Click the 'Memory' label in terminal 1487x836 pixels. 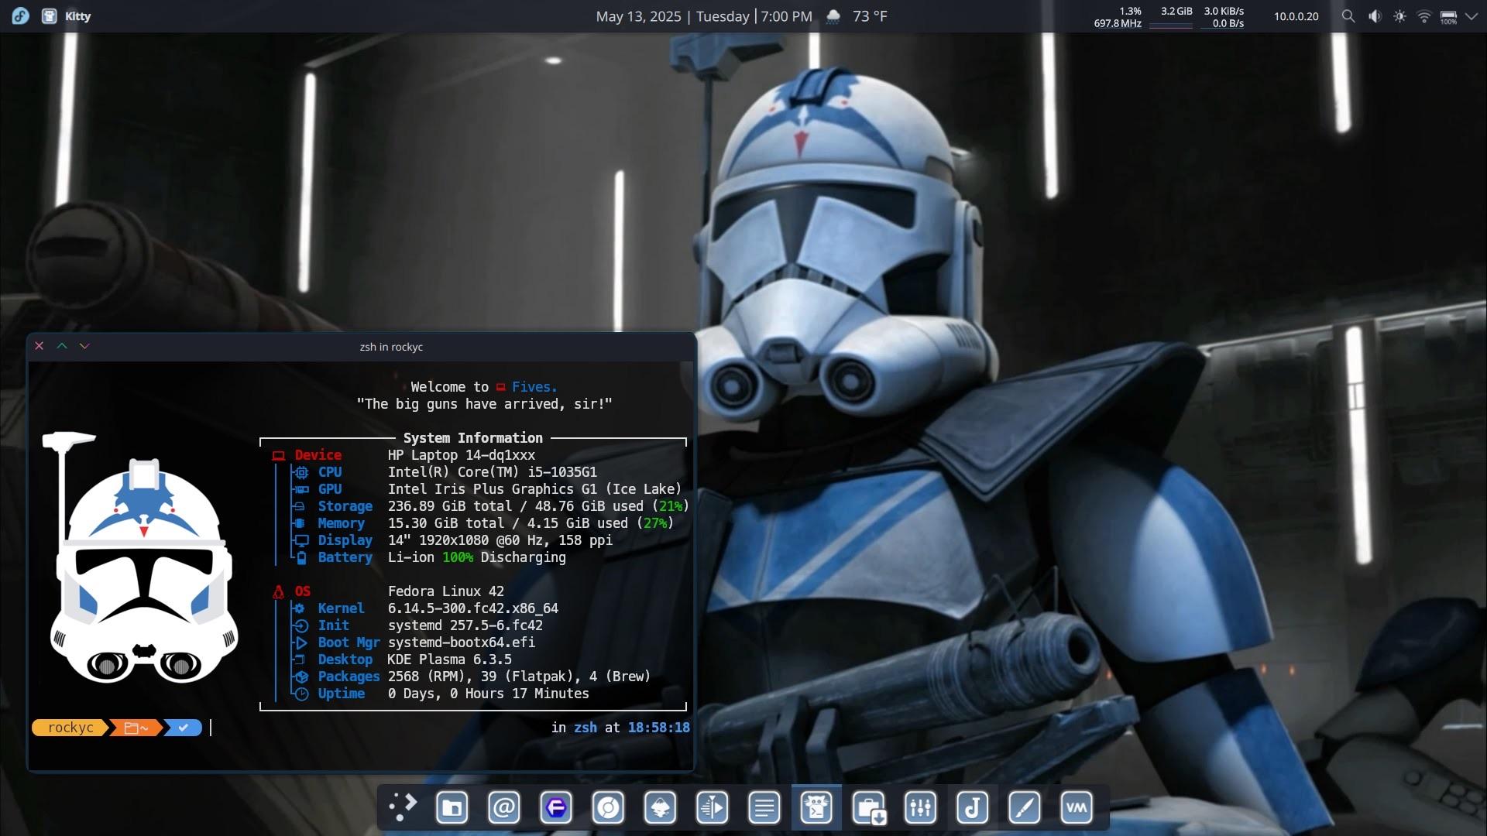(341, 523)
